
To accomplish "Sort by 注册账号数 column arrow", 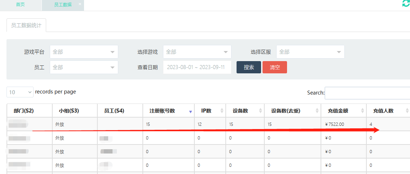I will pyautogui.click(x=190, y=111).
